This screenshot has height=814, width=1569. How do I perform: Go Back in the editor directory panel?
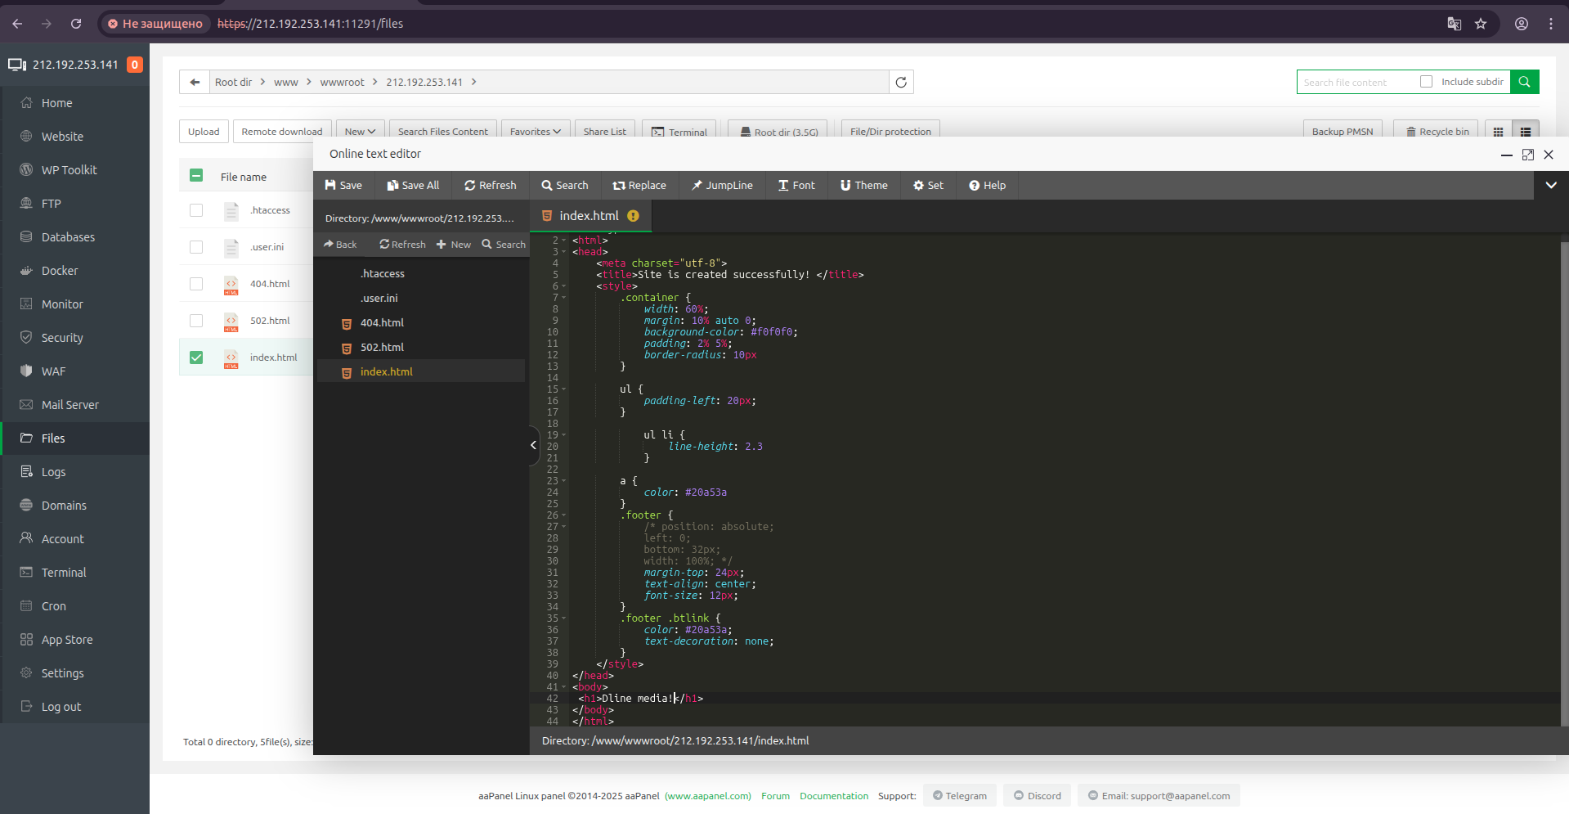click(340, 245)
